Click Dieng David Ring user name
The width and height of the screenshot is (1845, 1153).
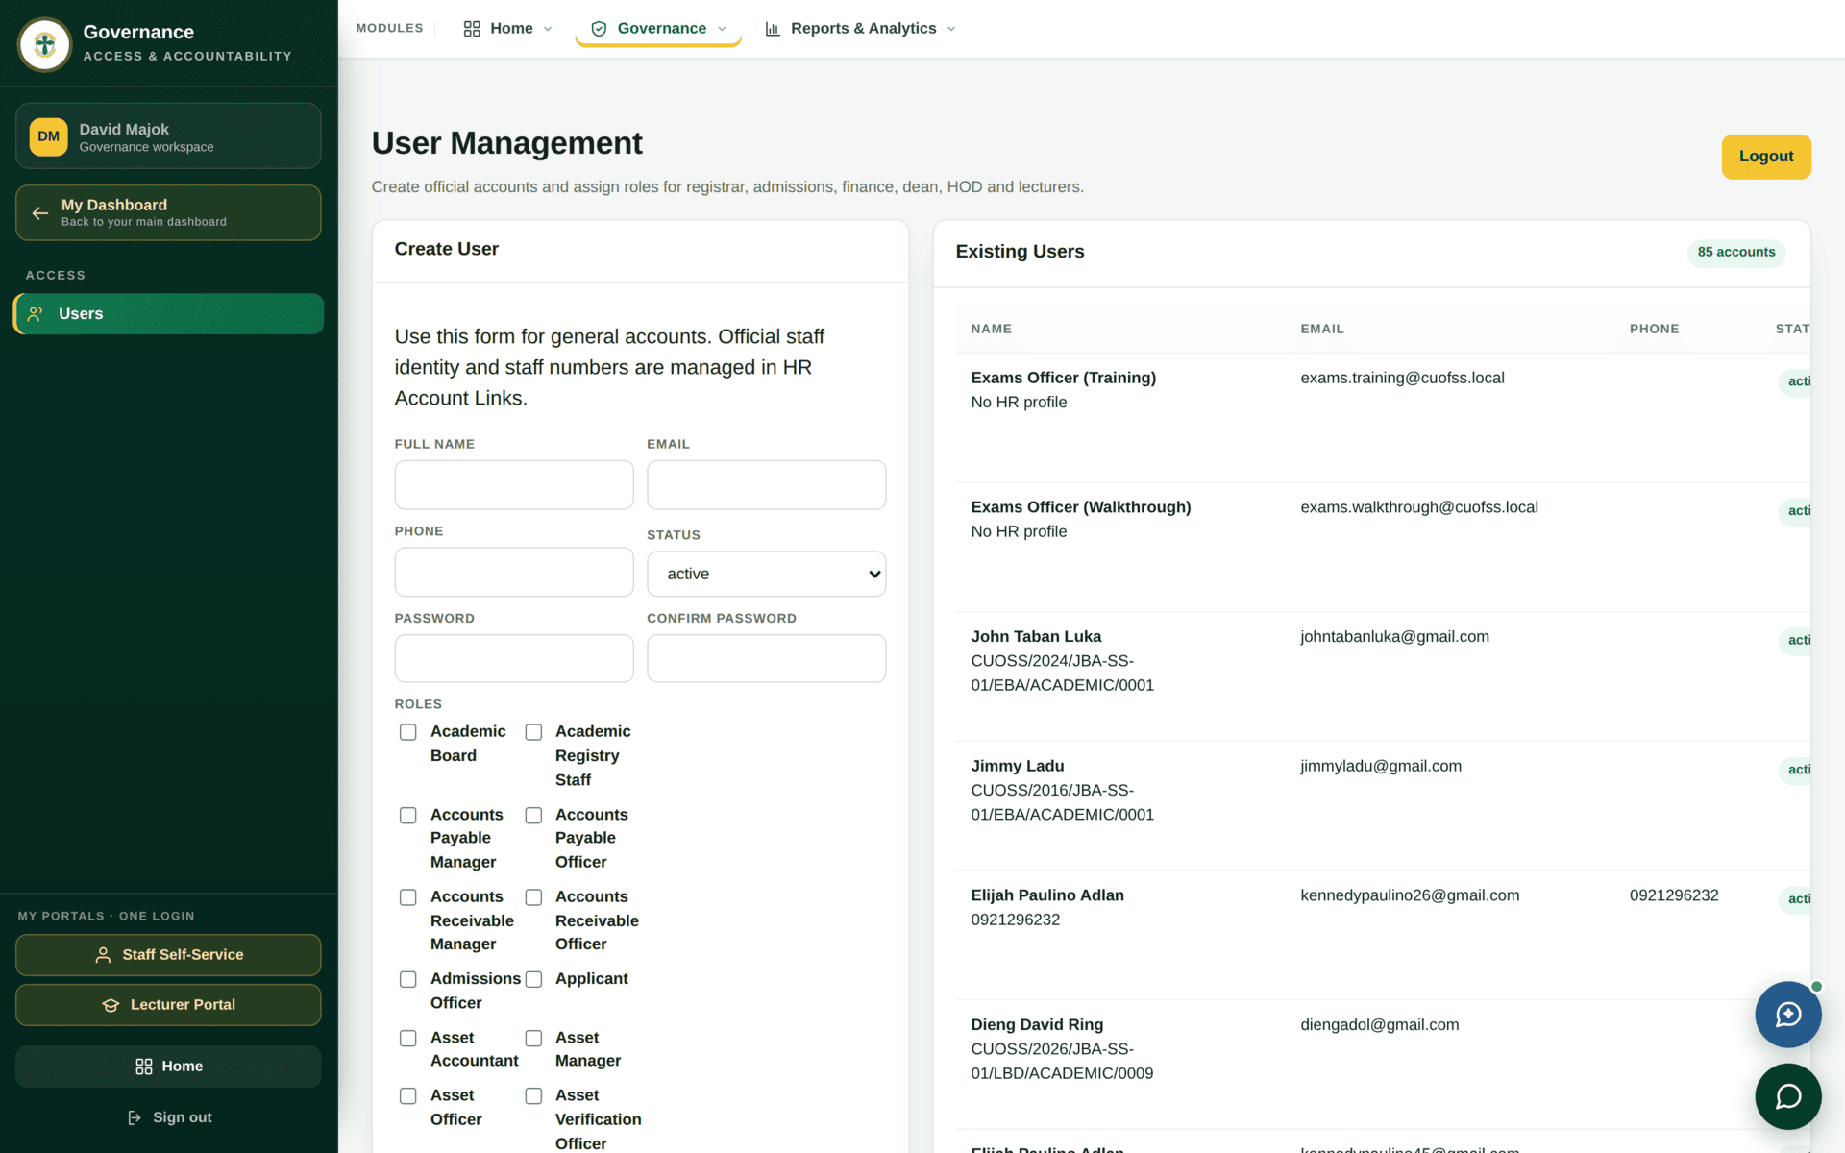click(x=1037, y=1025)
